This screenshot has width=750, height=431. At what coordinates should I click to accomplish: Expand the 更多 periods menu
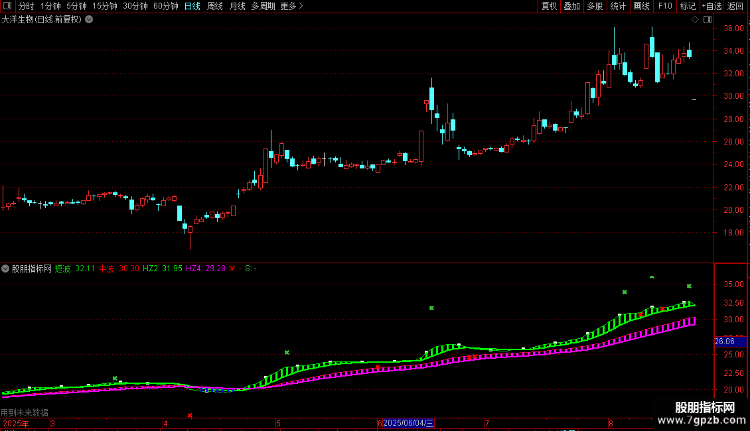tap(291, 6)
